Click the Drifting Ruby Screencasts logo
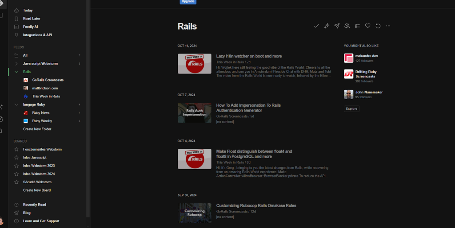455x228 pixels. [x=348, y=74]
